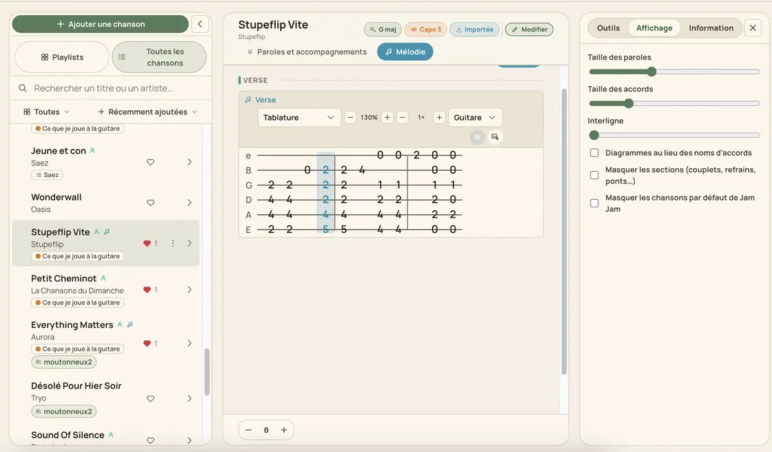Click the G maj key badge

(383, 30)
